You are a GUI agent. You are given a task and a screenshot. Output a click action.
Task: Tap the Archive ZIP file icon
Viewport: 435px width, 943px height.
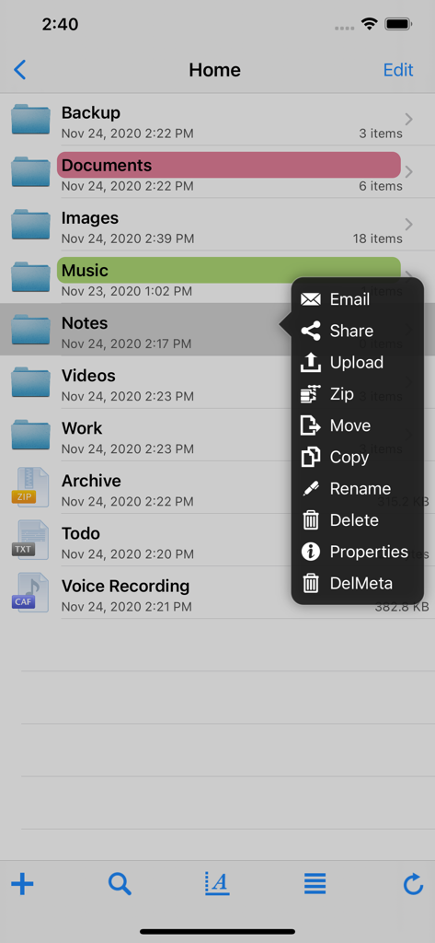(x=30, y=487)
